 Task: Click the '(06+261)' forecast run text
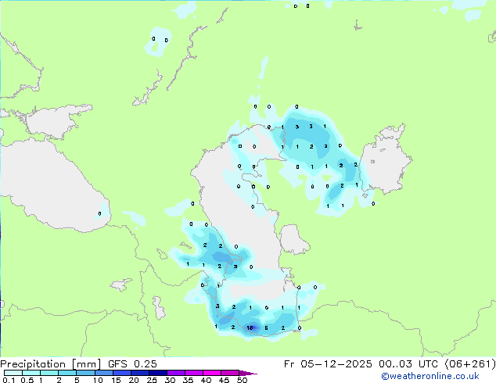470,364
